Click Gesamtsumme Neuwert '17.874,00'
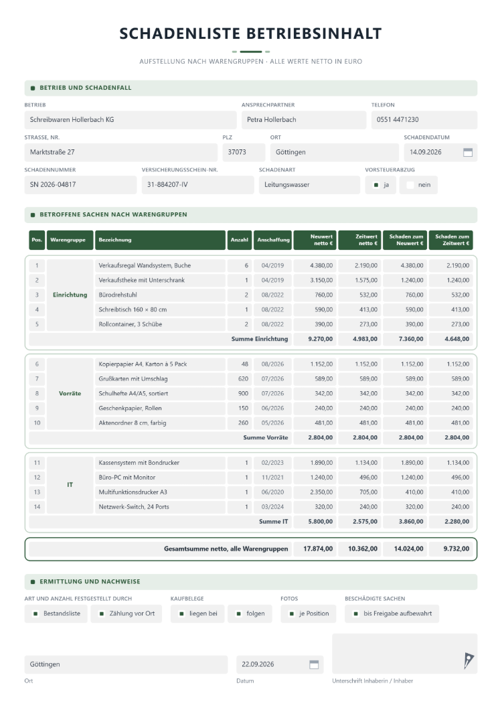This screenshot has height=710, width=502. click(315, 549)
